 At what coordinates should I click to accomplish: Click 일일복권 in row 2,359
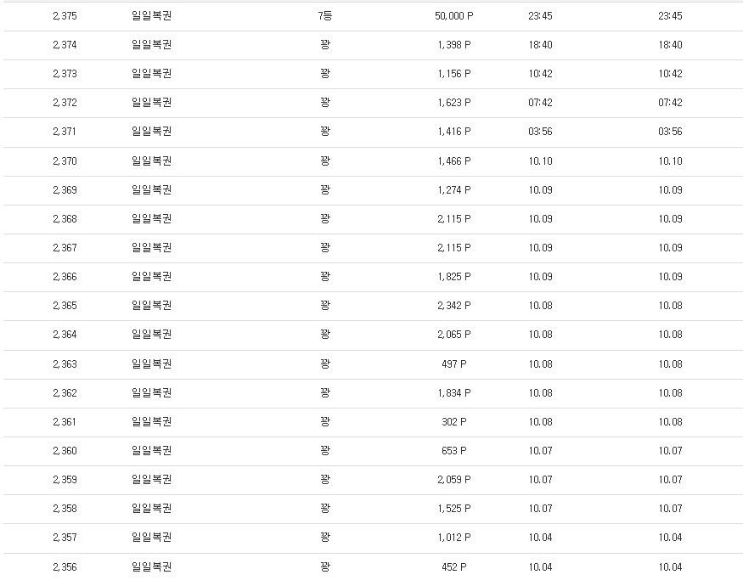coord(152,480)
